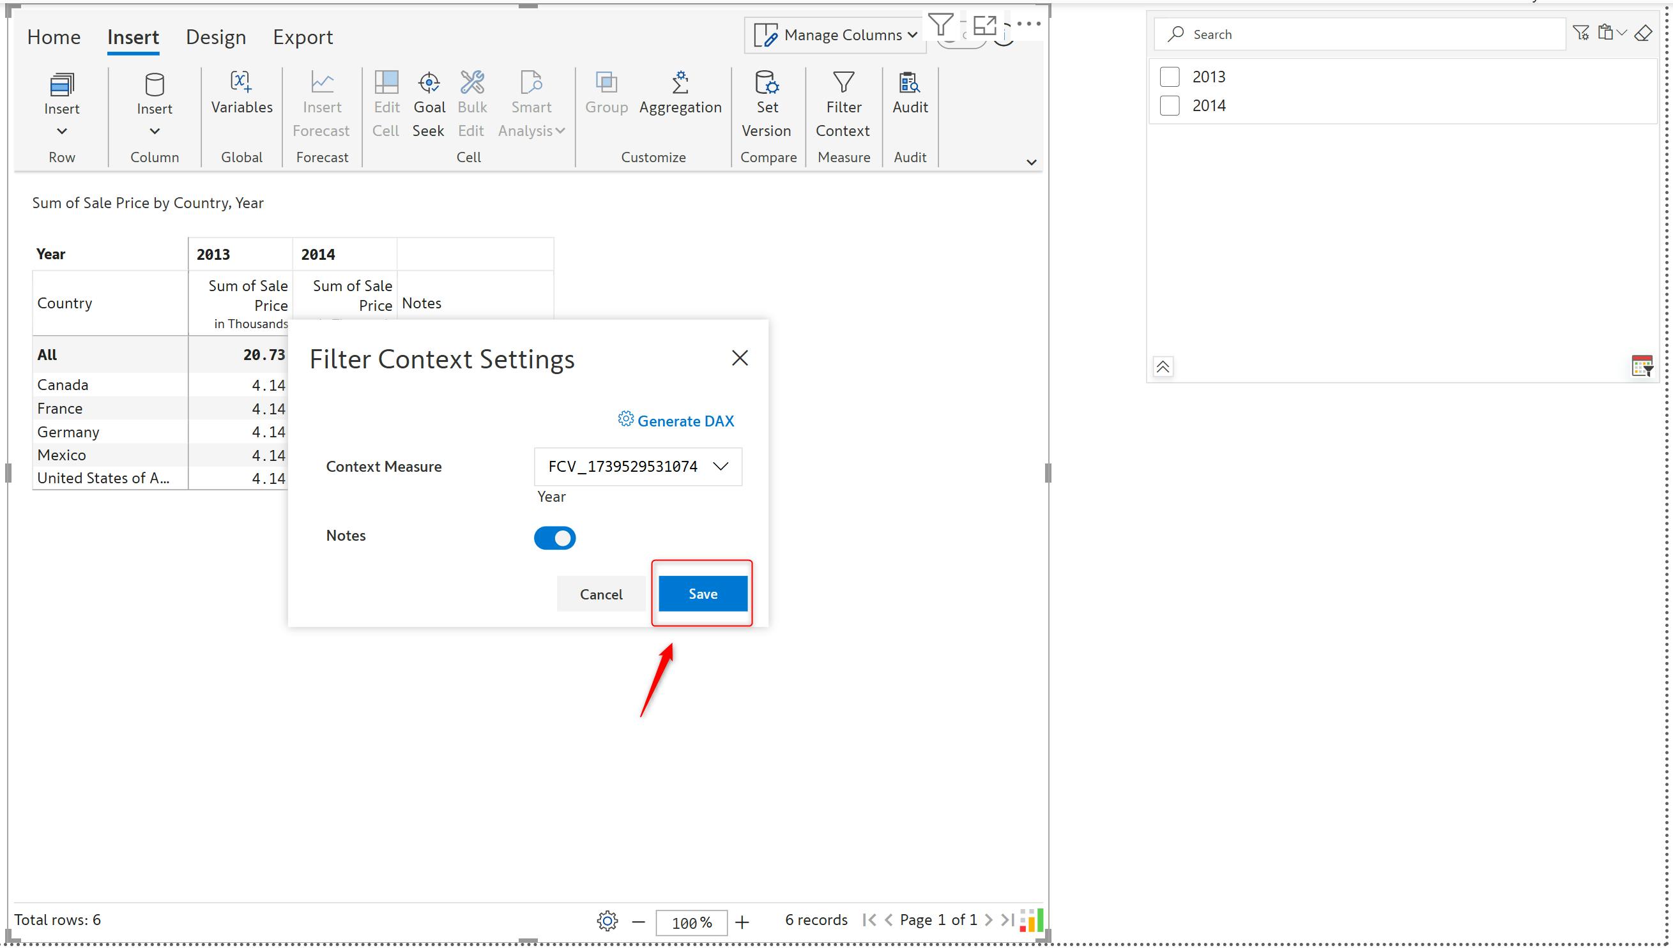Check the 2014 slicer checkbox
Screen dimensions: 1673x948
[x=1170, y=105]
